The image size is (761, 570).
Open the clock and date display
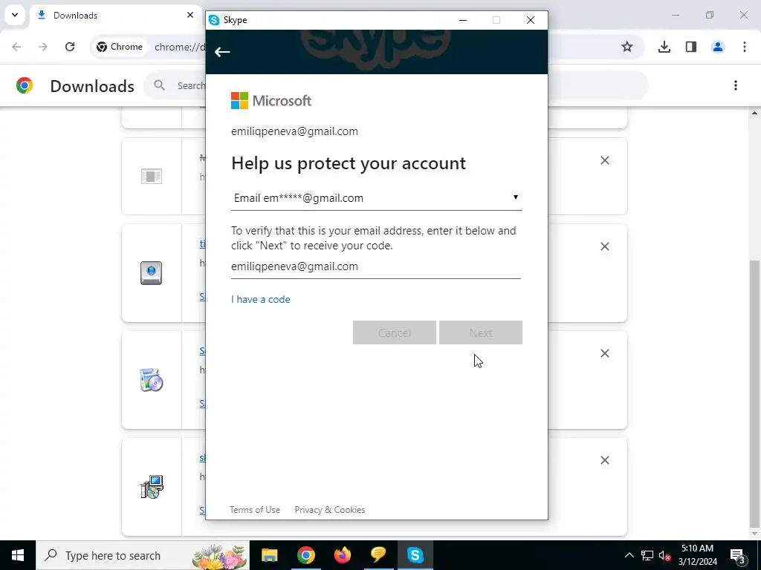[697, 555]
